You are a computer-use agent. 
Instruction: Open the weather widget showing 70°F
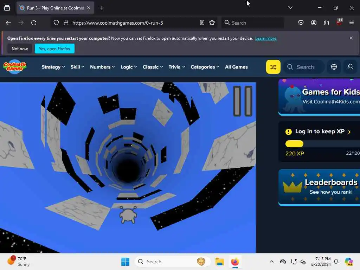click(18, 262)
